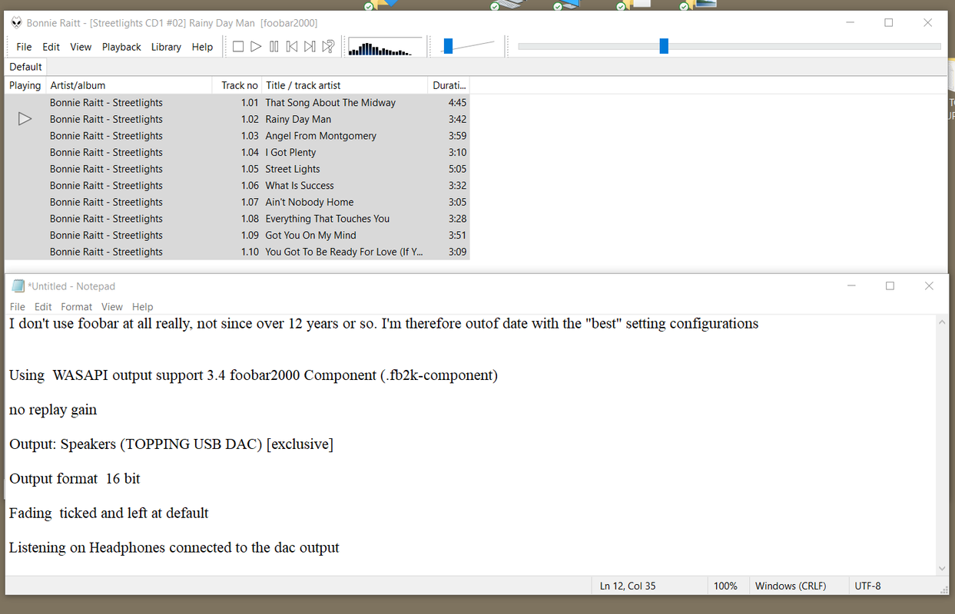Screen dimensions: 955x614
Task: Open the Notepad Help menu
Action: tap(142, 306)
